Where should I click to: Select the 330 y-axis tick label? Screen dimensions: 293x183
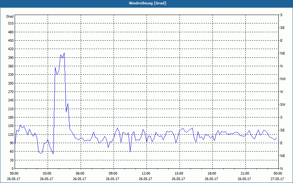(x=11, y=75)
